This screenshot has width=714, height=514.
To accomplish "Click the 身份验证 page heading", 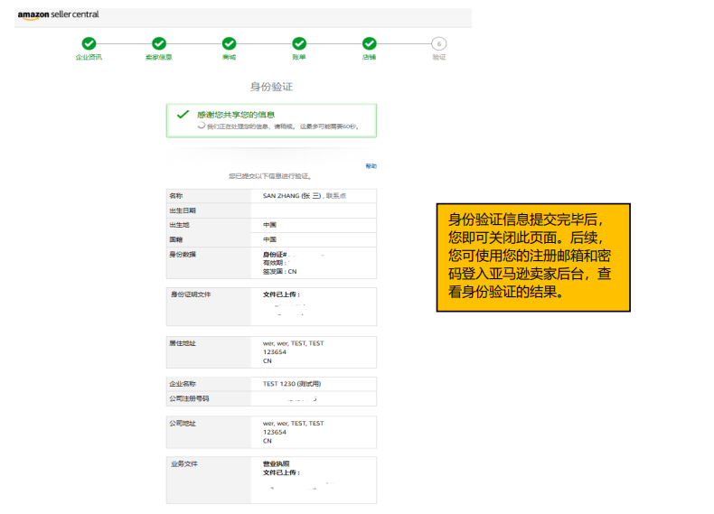I will 271,87.
